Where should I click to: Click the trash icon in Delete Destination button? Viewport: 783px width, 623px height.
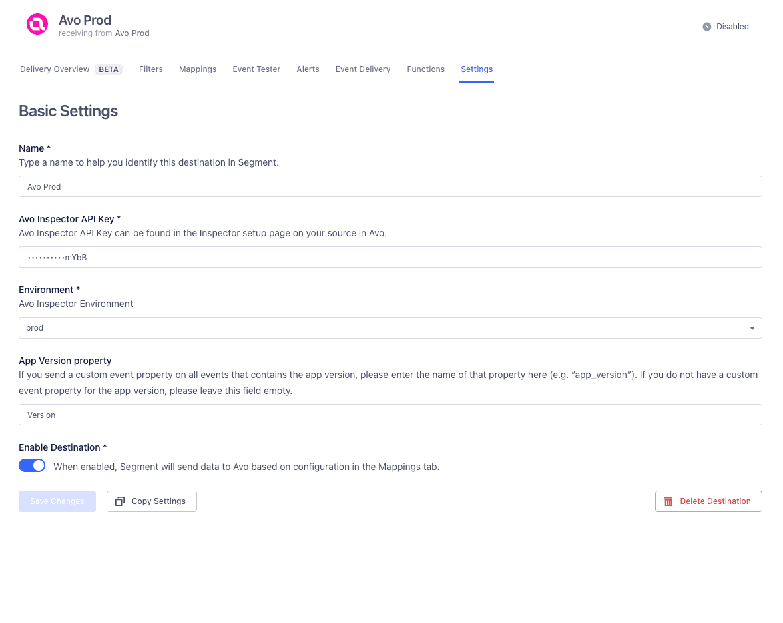tap(668, 501)
